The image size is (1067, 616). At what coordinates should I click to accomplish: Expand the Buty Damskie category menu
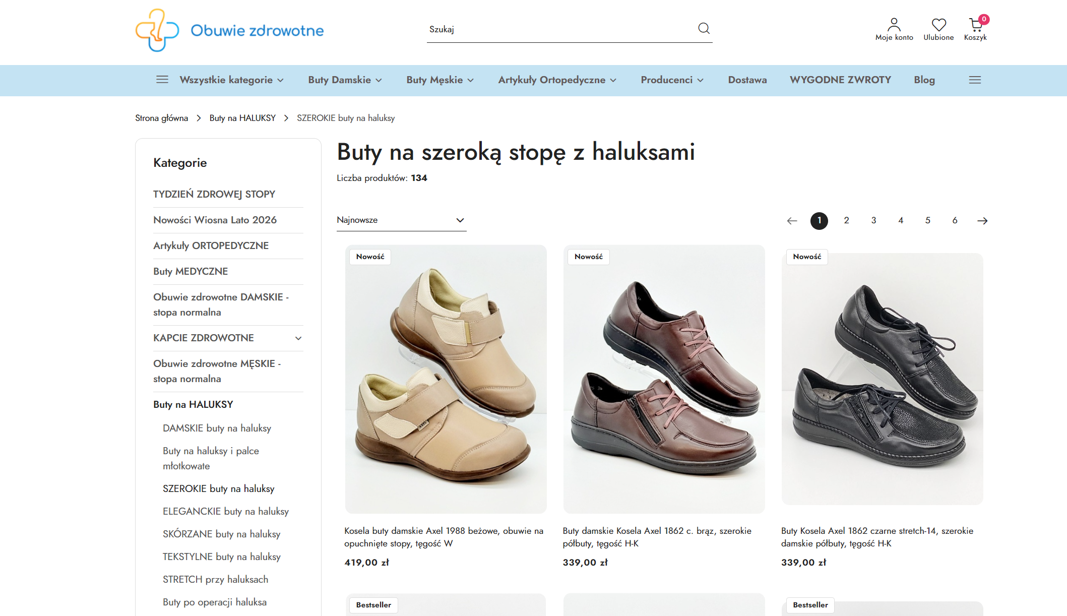coord(344,80)
